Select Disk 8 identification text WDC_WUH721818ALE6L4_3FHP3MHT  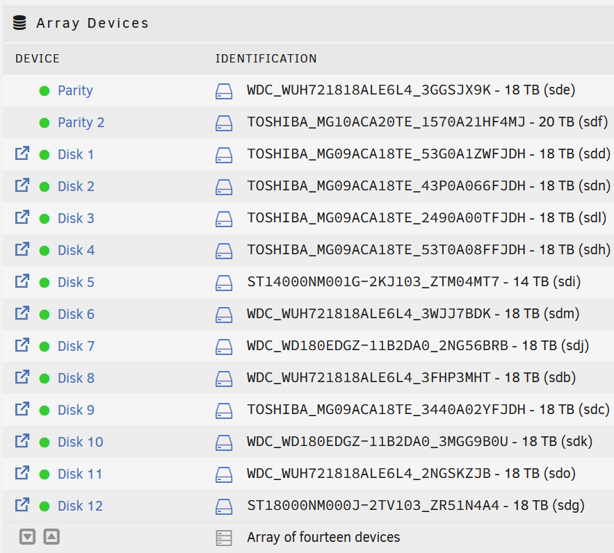click(x=369, y=377)
